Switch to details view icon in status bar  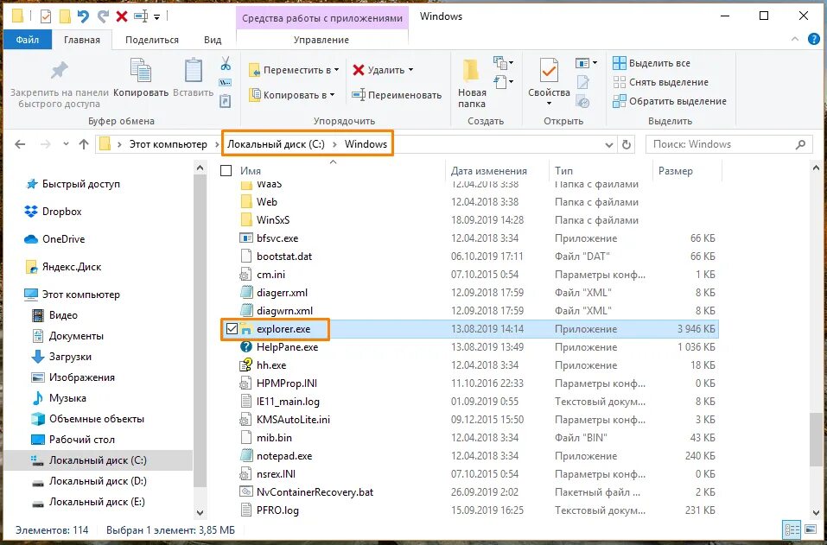click(792, 529)
